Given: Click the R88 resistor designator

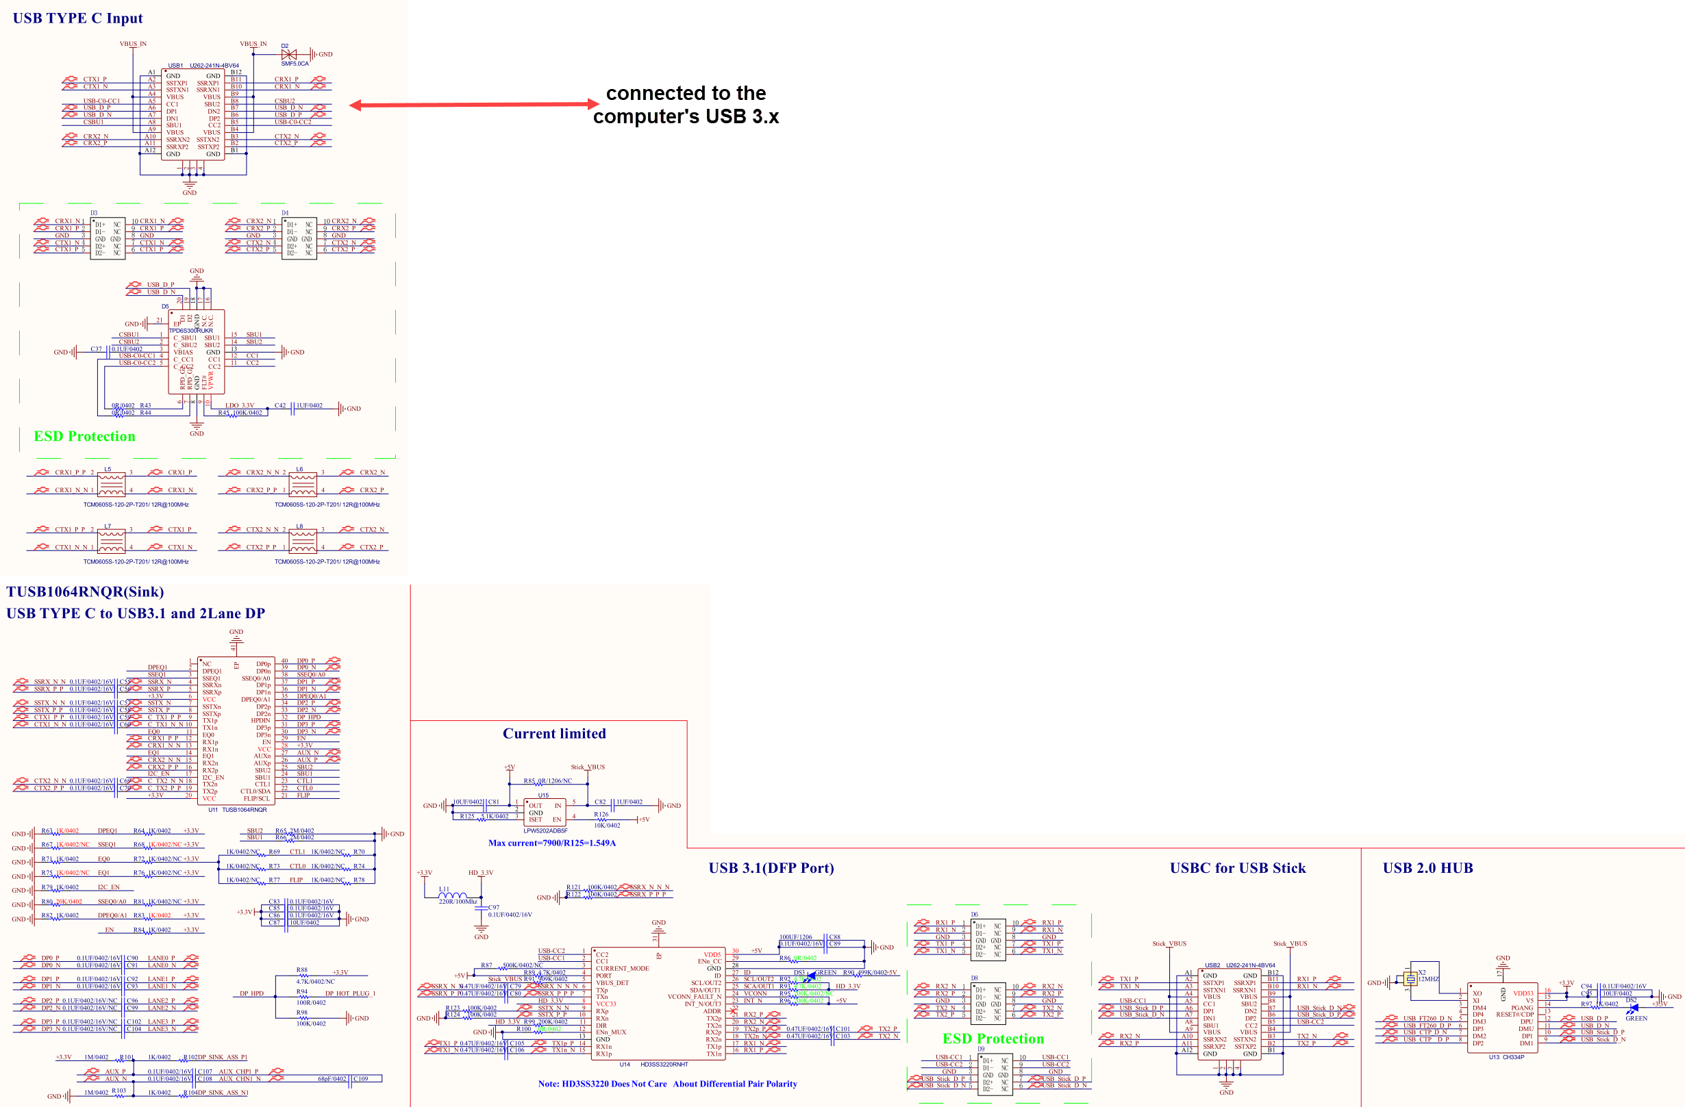Looking at the screenshot, I should pyautogui.click(x=301, y=970).
